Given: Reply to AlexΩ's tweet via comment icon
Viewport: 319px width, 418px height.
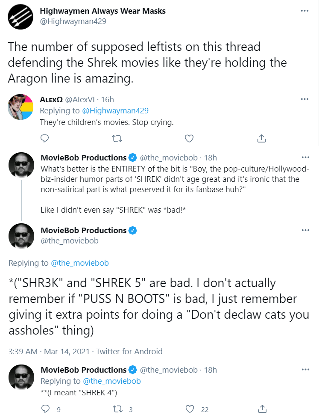Looking at the screenshot, I should tap(44, 138).
